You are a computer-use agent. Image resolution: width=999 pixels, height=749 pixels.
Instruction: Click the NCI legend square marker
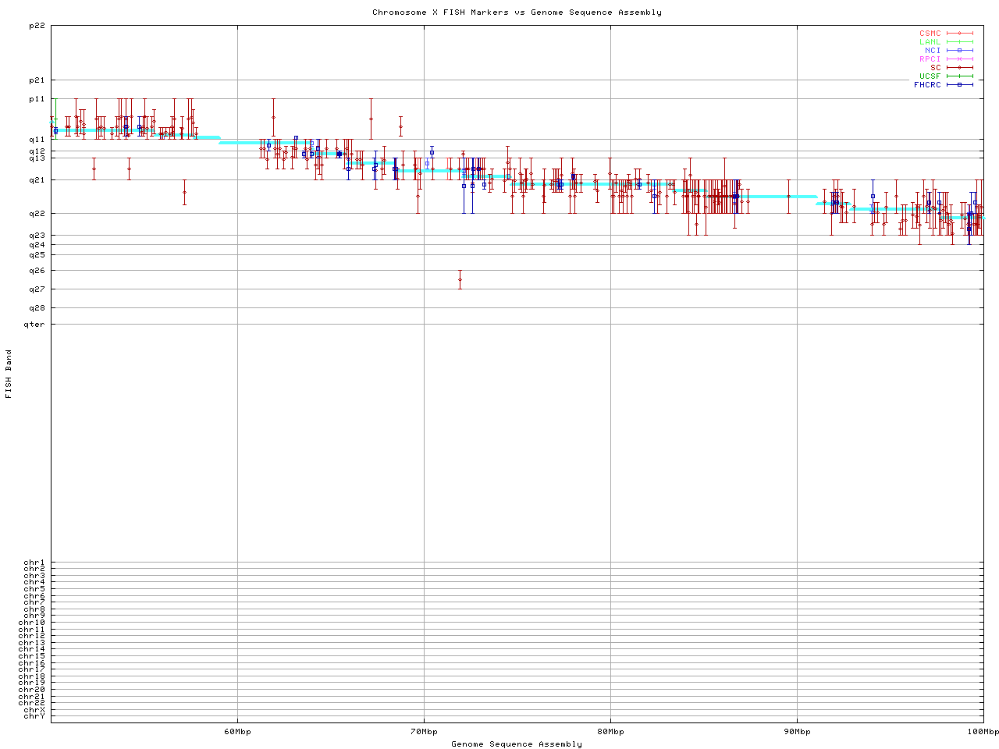click(x=959, y=51)
